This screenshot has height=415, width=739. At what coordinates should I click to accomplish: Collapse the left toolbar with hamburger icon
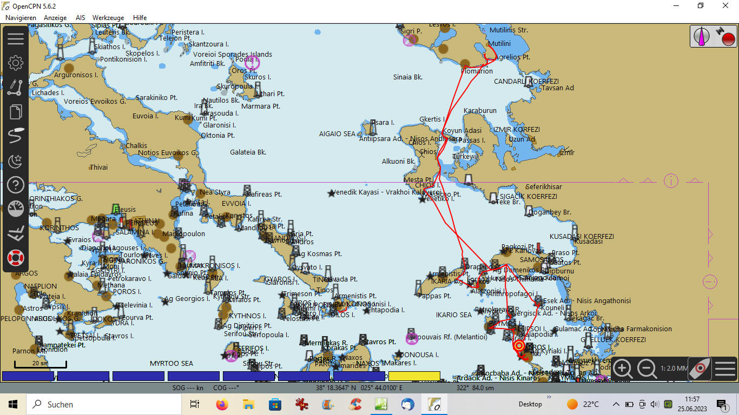click(x=16, y=38)
